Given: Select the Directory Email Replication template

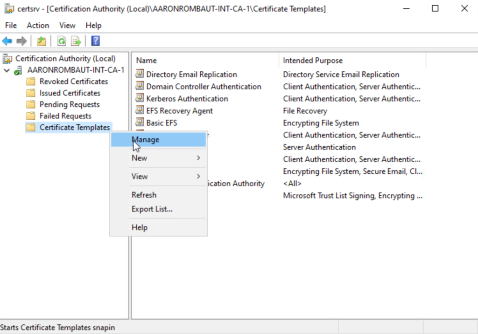Looking at the screenshot, I should (x=191, y=75).
